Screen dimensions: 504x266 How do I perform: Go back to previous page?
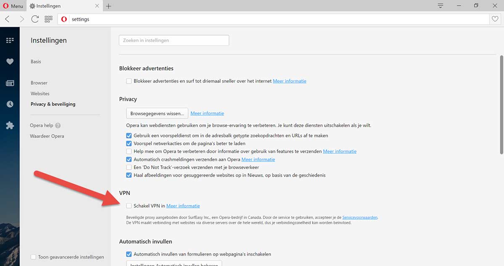(x=8, y=19)
